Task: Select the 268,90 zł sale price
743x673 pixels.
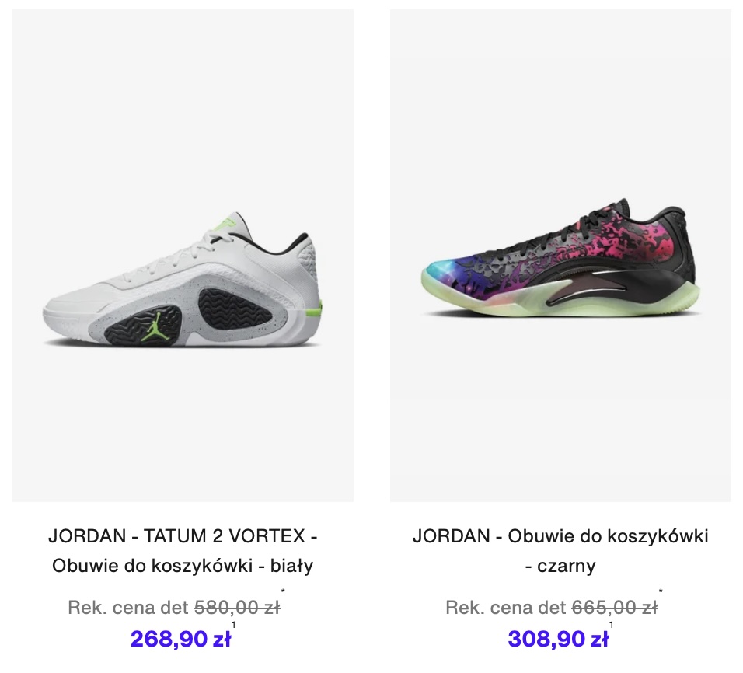Action: [x=180, y=639]
